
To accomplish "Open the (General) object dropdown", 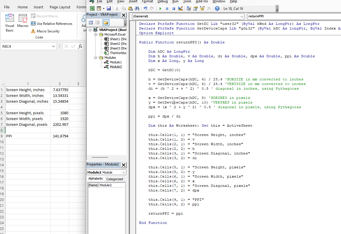I will [x=188, y=16].
